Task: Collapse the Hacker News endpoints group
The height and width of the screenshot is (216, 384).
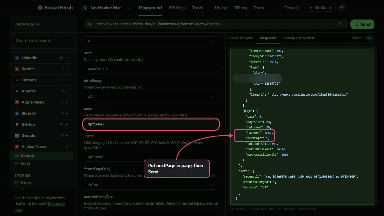Action: [41, 147]
